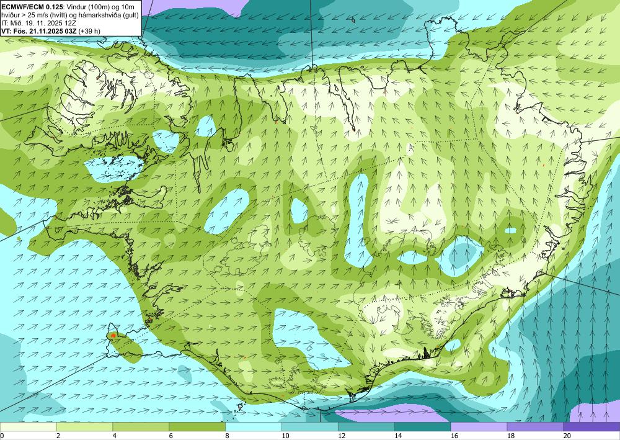Click valid time "VT: Fös. 21.11.2025 03Z (+39 h)"
Viewport: 620px width, 440px height.
[51, 31]
